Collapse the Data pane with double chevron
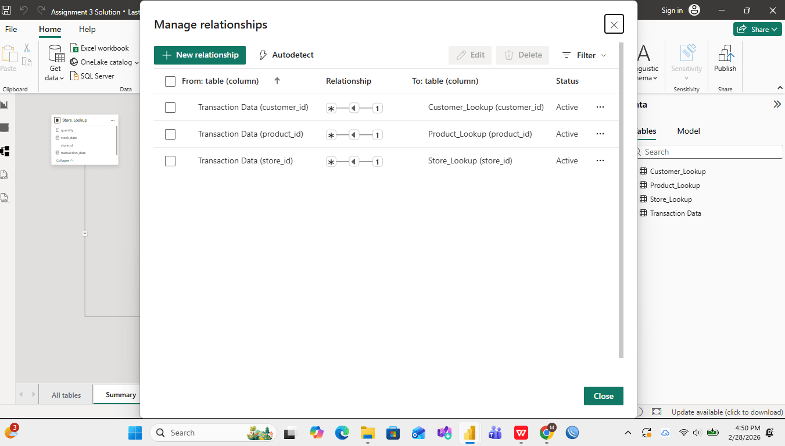The height and width of the screenshot is (446, 785). click(777, 105)
